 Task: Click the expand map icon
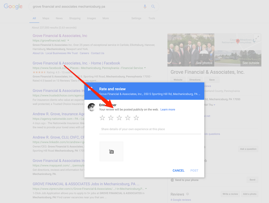click(x=257, y=38)
